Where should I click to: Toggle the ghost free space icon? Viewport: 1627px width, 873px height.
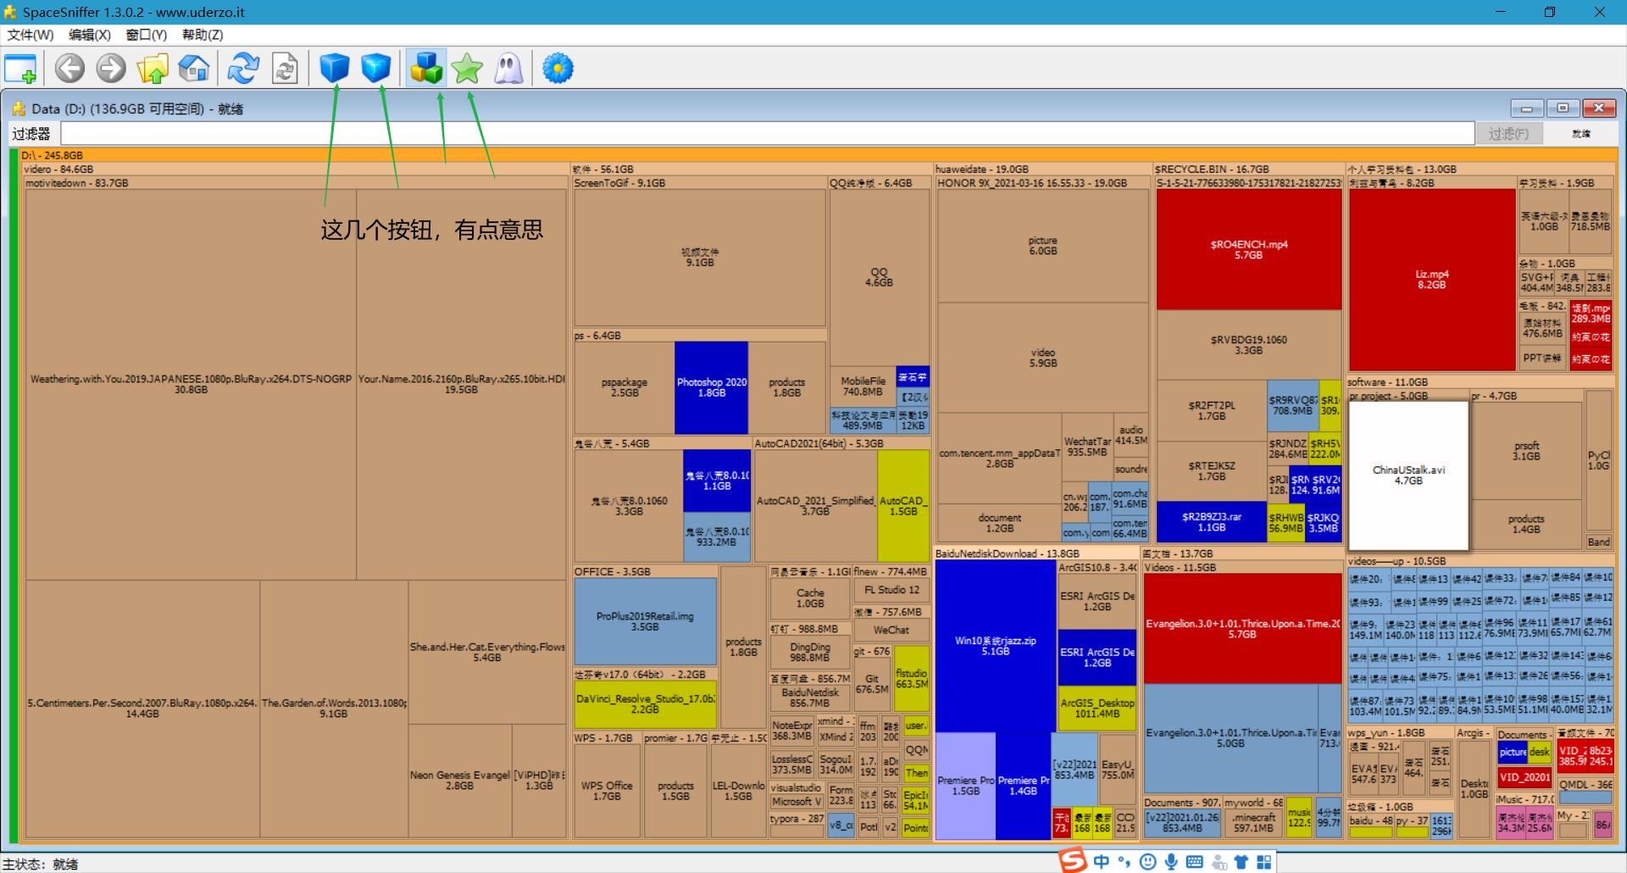click(508, 69)
